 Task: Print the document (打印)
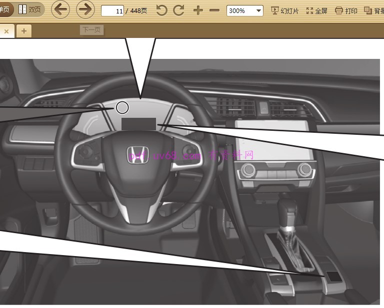tap(346, 10)
